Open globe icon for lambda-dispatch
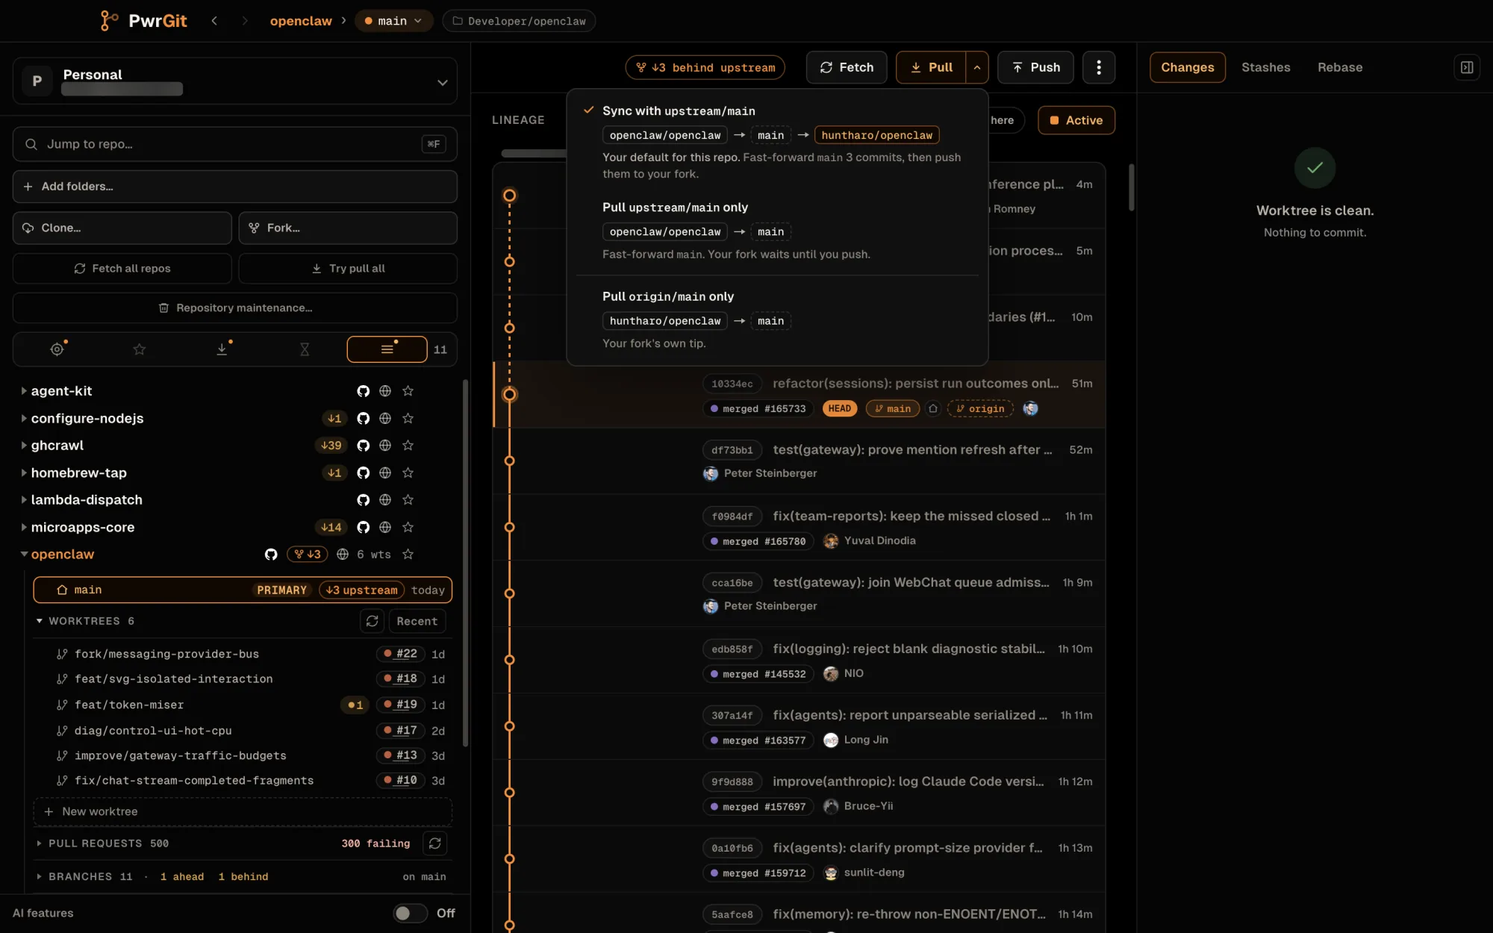Viewport: 1493px width, 933px height. pyautogui.click(x=385, y=500)
